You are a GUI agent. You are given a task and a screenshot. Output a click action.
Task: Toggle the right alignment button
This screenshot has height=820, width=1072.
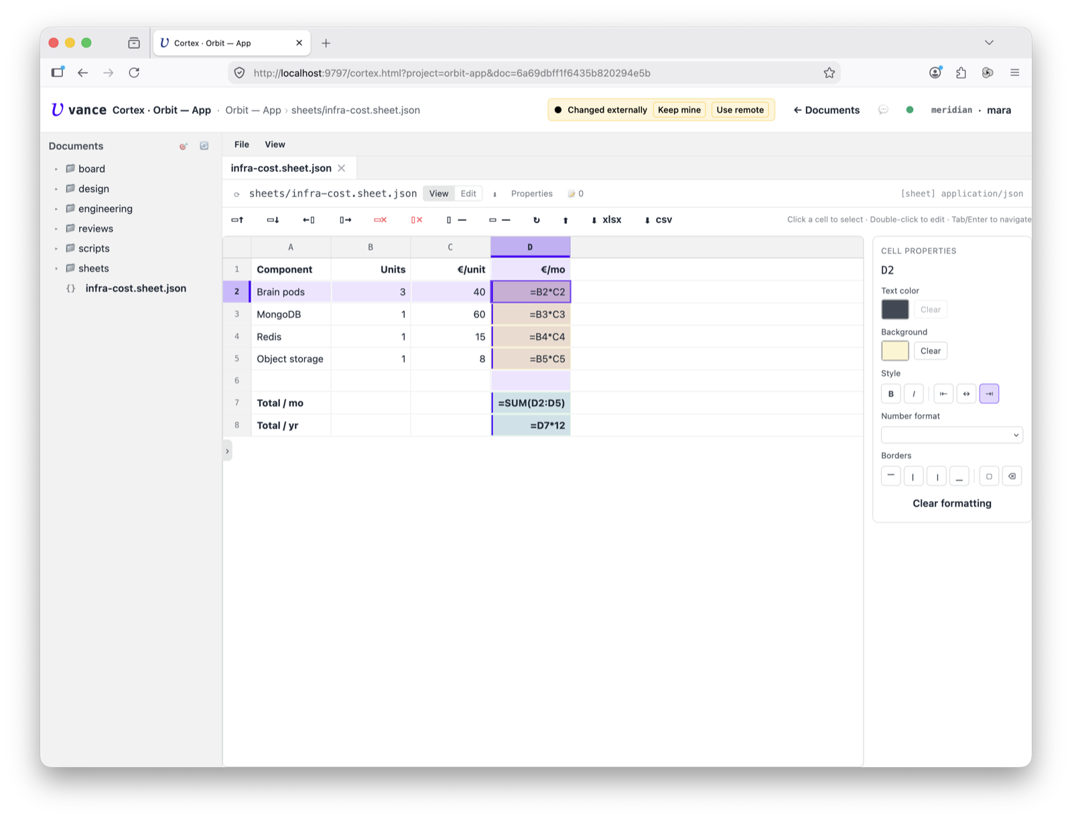[x=989, y=394]
